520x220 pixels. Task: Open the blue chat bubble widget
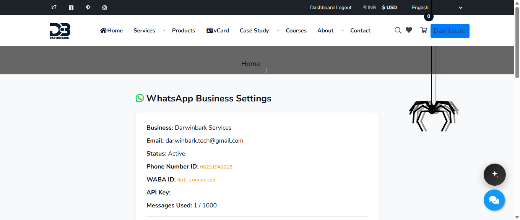(x=494, y=200)
